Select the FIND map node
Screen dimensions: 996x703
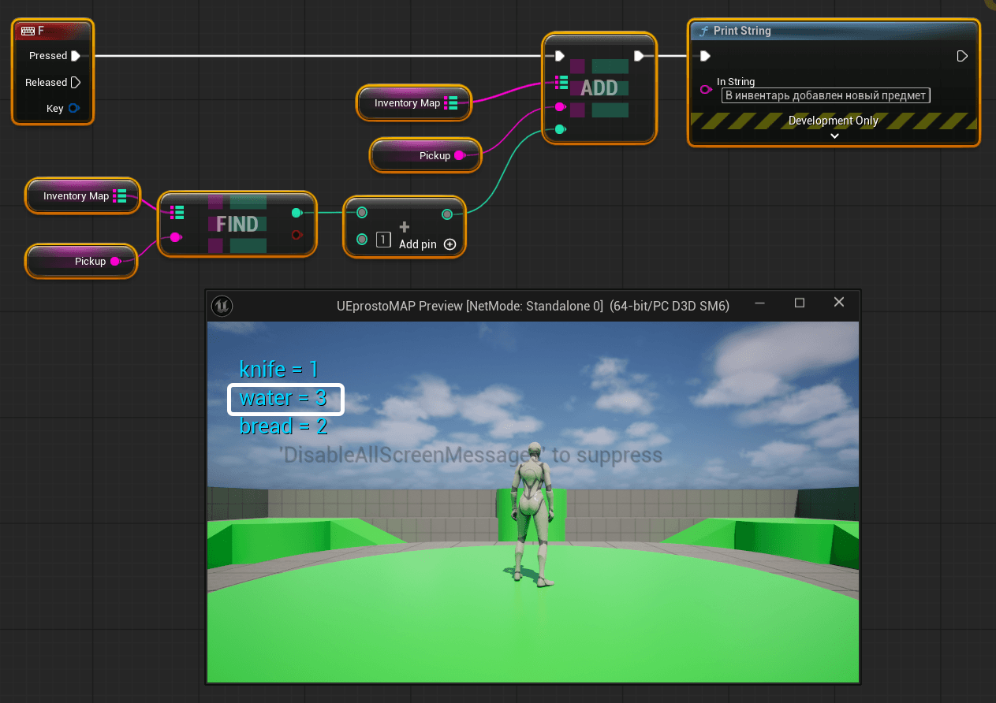237,225
